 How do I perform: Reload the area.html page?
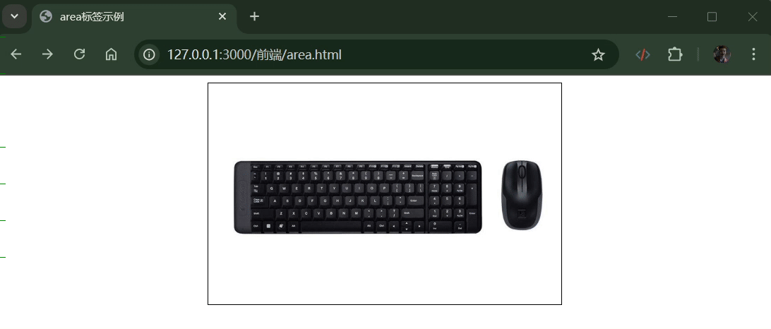79,54
